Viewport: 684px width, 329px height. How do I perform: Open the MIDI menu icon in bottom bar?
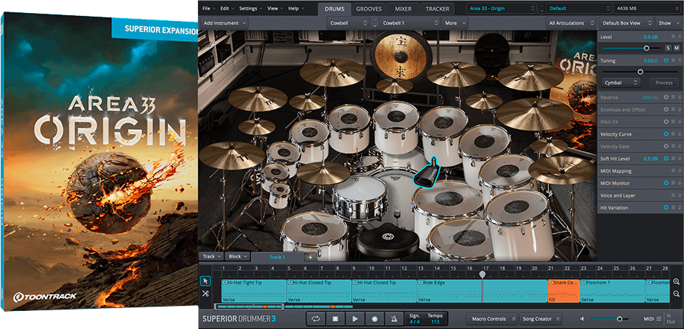[658, 319]
